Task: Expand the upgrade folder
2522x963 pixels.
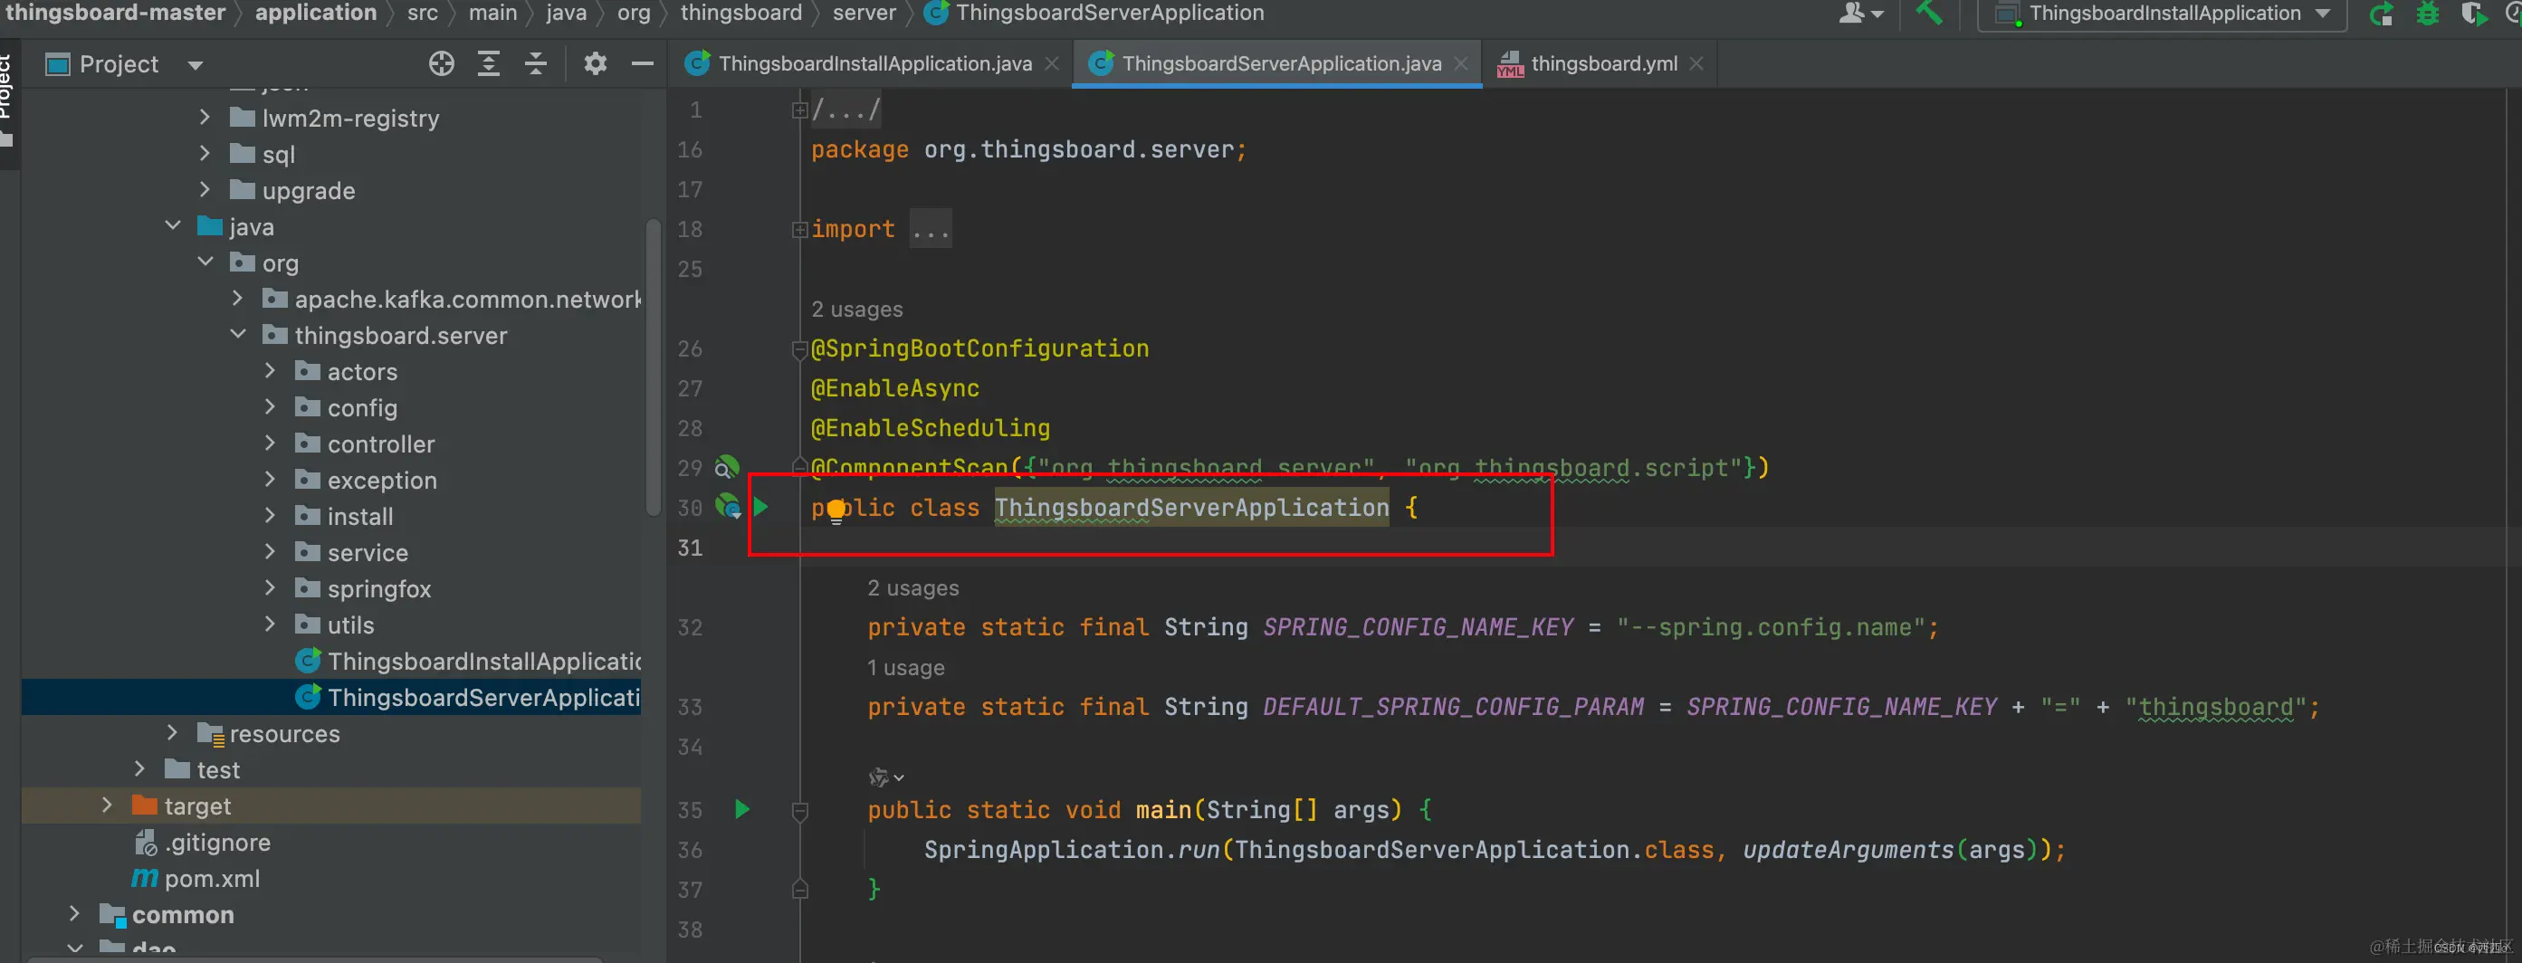Action: 205,190
